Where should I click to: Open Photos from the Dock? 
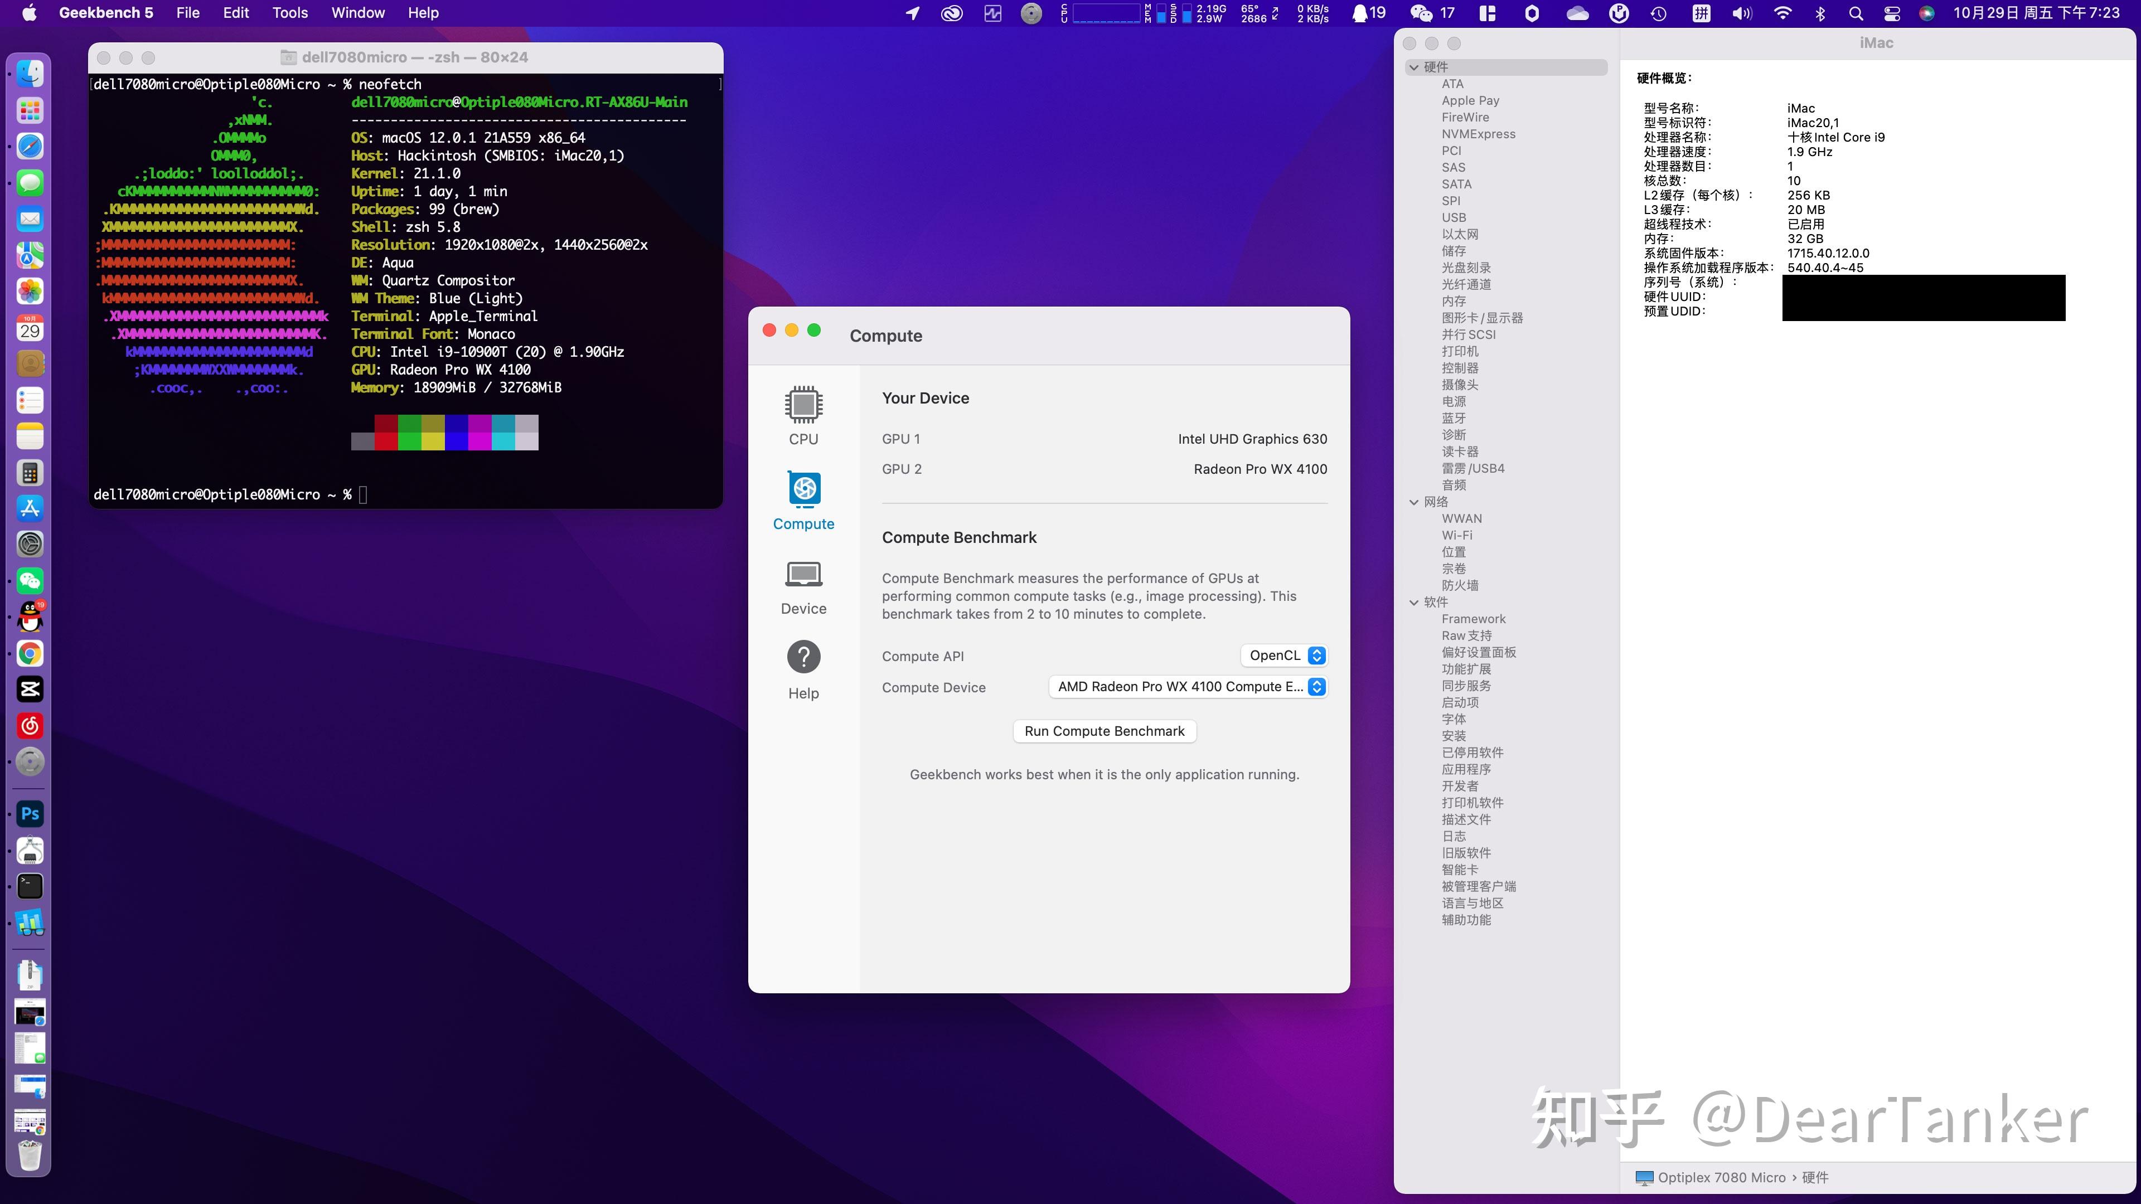(30, 291)
